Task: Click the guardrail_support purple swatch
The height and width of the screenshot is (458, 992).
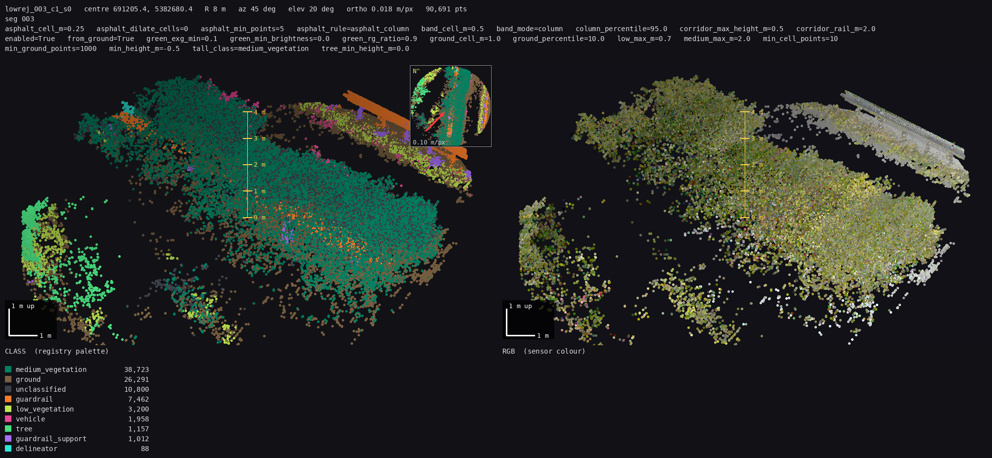Action: [8, 439]
